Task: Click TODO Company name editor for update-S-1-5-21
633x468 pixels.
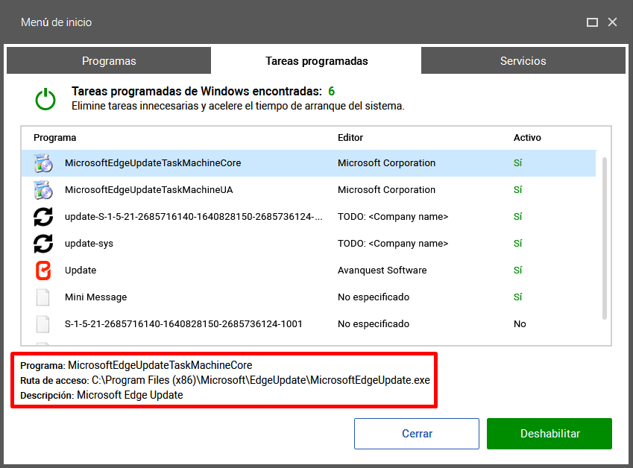Action: pyautogui.click(x=393, y=217)
